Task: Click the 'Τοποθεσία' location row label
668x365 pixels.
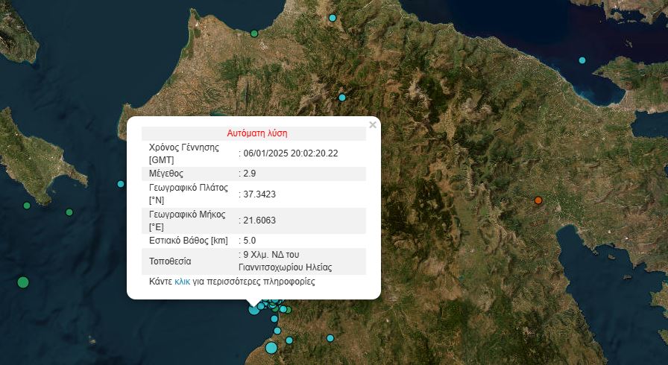Action: coord(171,261)
